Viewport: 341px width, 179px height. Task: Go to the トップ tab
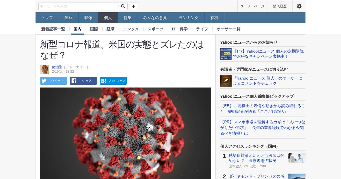coord(47,18)
